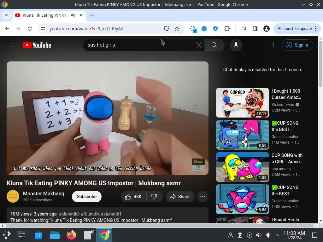This screenshot has width=323, height=242.
Task: Subscribe to Monster Mukbang
Action: 87,197
